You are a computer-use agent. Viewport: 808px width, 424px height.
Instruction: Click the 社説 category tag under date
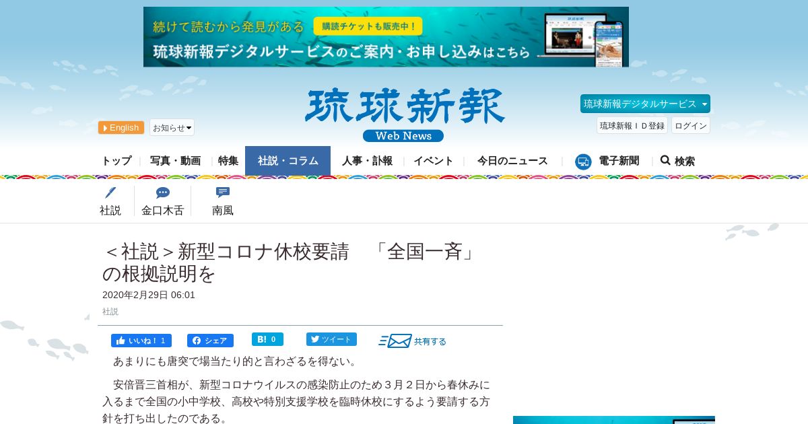click(110, 312)
